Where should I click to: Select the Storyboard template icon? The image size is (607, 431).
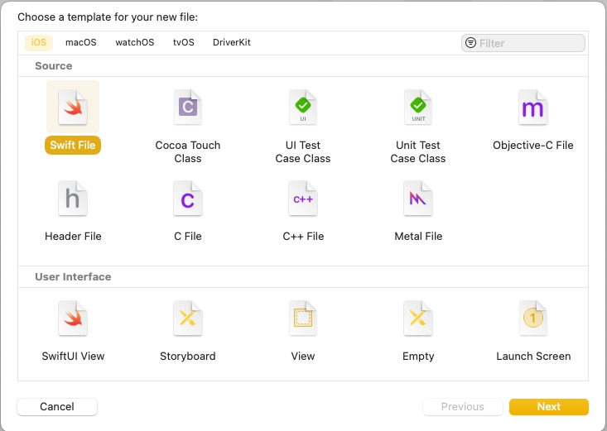pyautogui.click(x=188, y=319)
